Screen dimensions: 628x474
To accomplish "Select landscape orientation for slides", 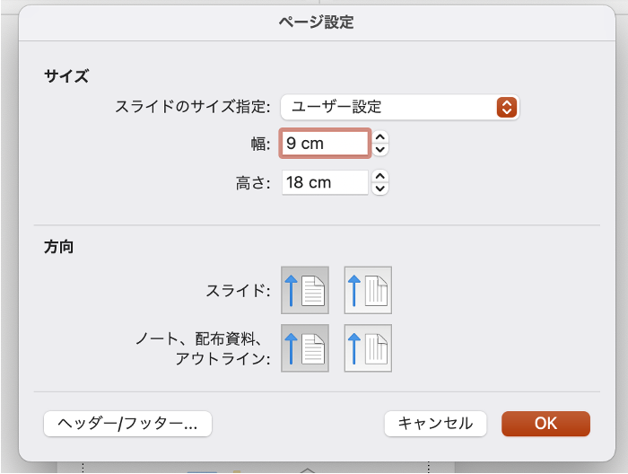I will 368,290.
